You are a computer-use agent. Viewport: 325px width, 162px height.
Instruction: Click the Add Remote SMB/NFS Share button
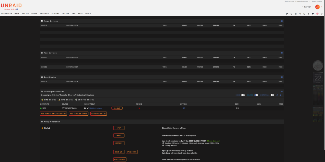click(53, 114)
